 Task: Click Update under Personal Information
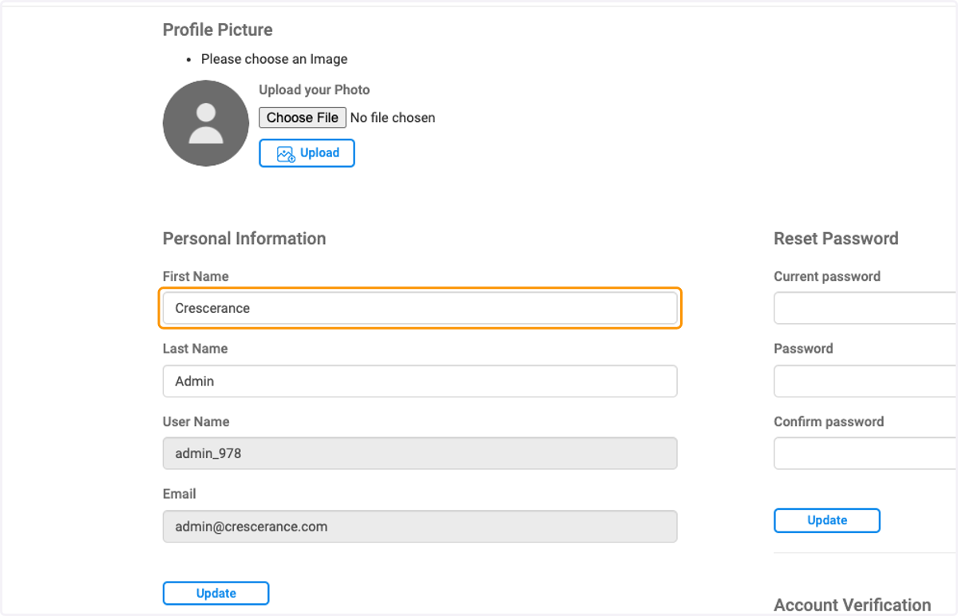[216, 593]
